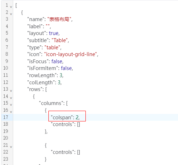This screenshot has width=178, height=165.
Task: Click the value 2 of "colspan"
Action: point(77,117)
